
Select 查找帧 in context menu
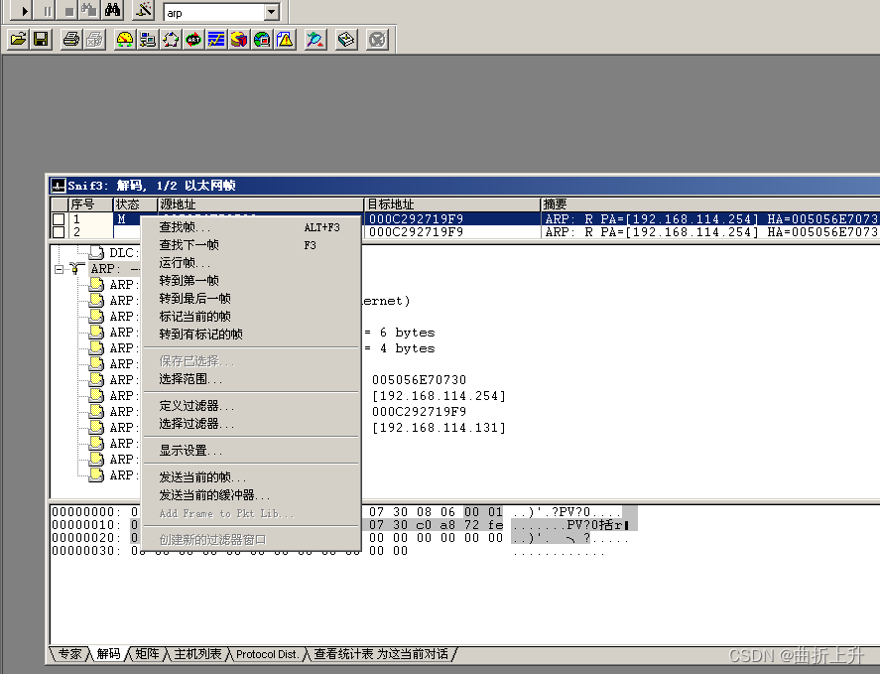251,227
